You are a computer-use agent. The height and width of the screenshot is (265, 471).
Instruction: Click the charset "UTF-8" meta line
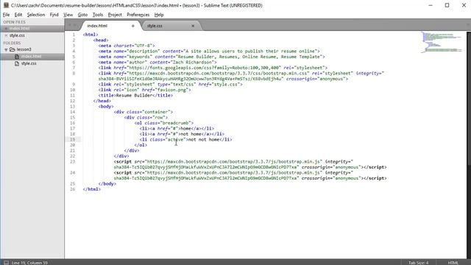click(x=127, y=46)
